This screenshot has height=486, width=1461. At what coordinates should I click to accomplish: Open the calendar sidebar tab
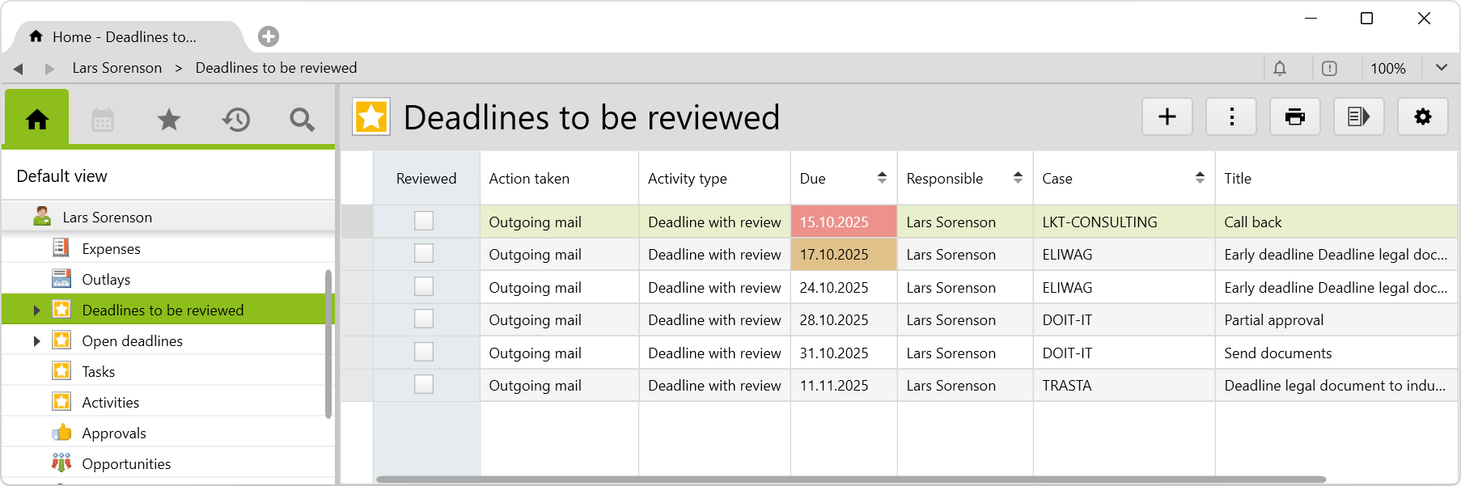[x=103, y=120]
